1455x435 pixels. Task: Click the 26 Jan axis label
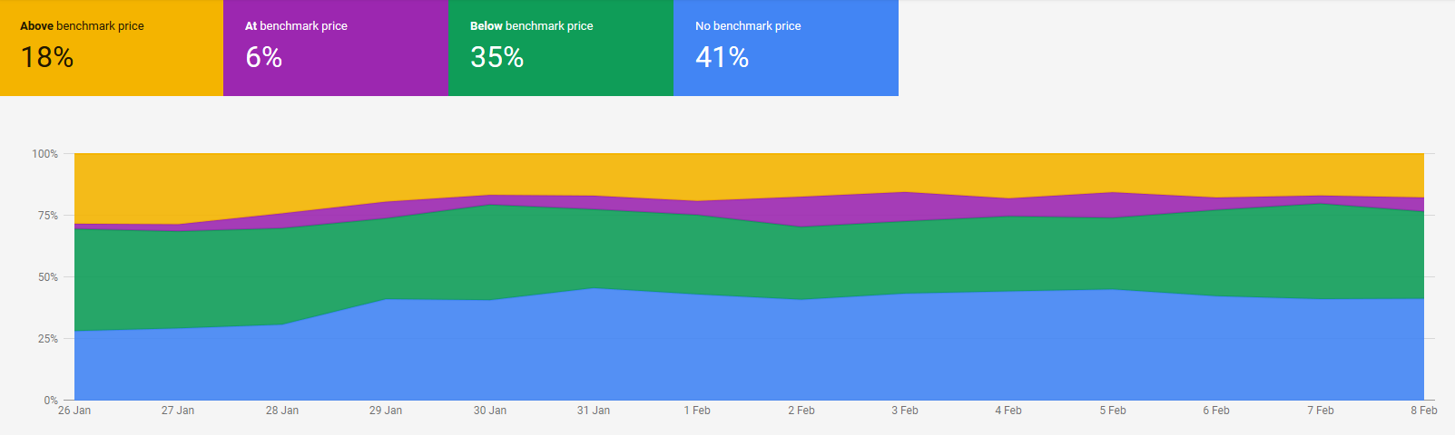(x=74, y=411)
